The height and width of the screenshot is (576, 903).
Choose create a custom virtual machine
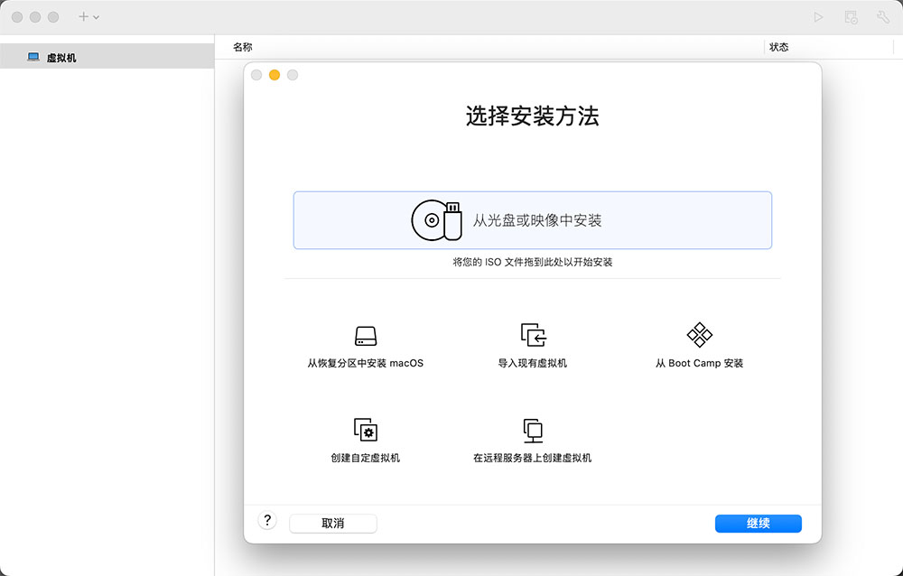click(365, 438)
